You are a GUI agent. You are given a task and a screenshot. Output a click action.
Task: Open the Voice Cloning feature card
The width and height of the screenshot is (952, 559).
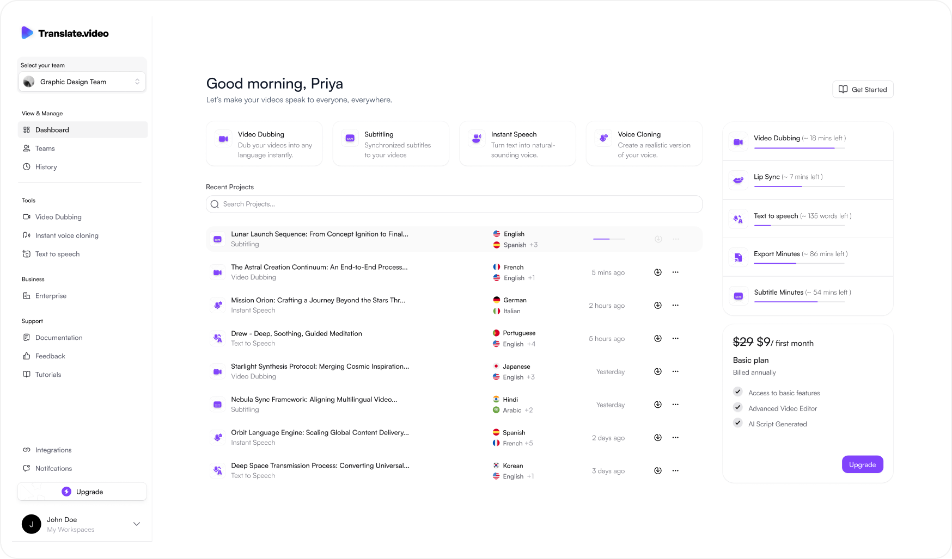click(x=644, y=144)
